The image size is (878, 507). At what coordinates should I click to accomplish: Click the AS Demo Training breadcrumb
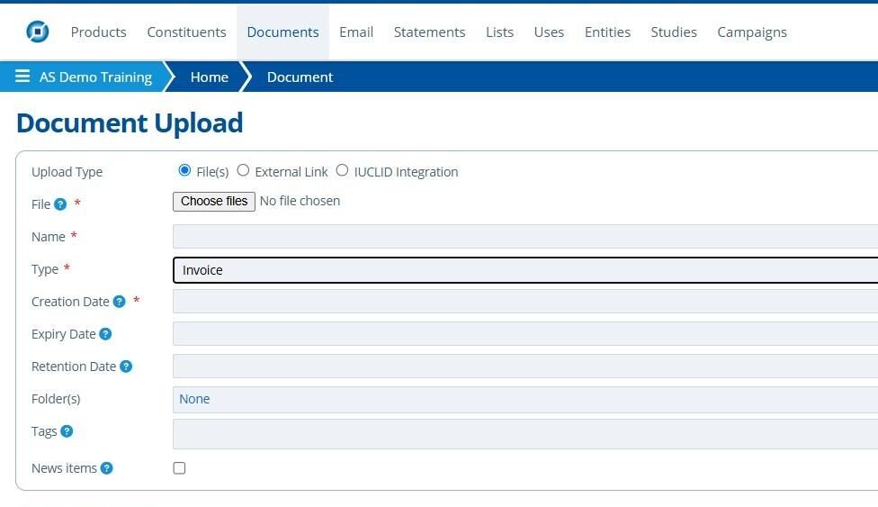click(x=95, y=77)
